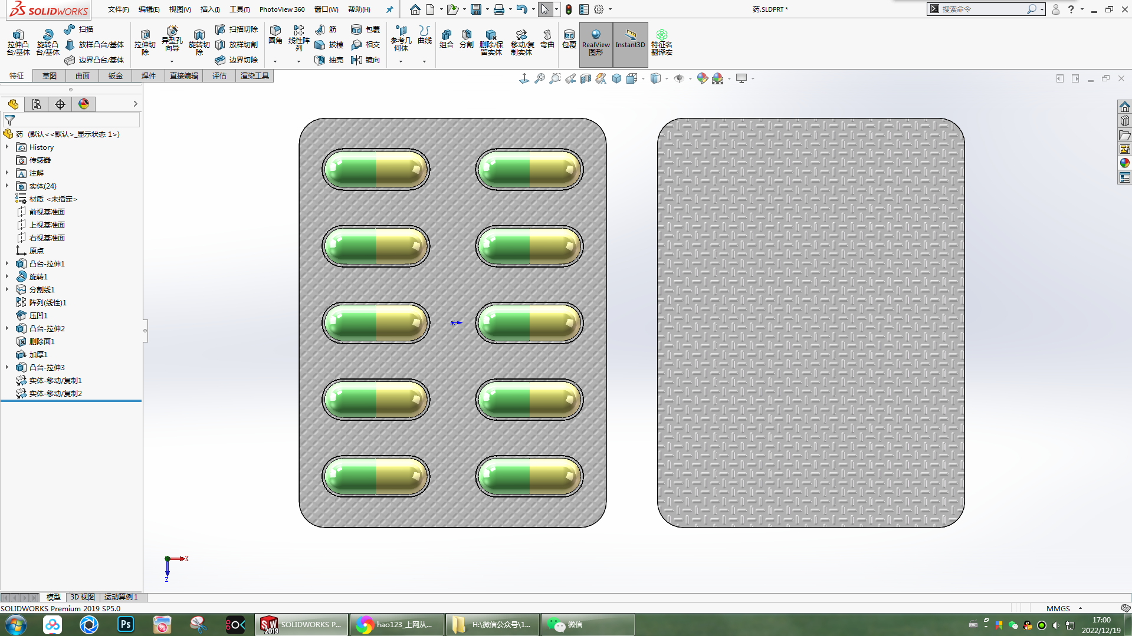Click the 扫描 sweep tool
The width and height of the screenshot is (1132, 636).
pos(79,29)
